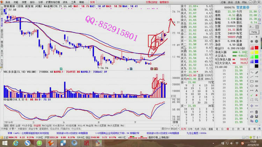Click the 发现 button in menu bar

[92, 2]
